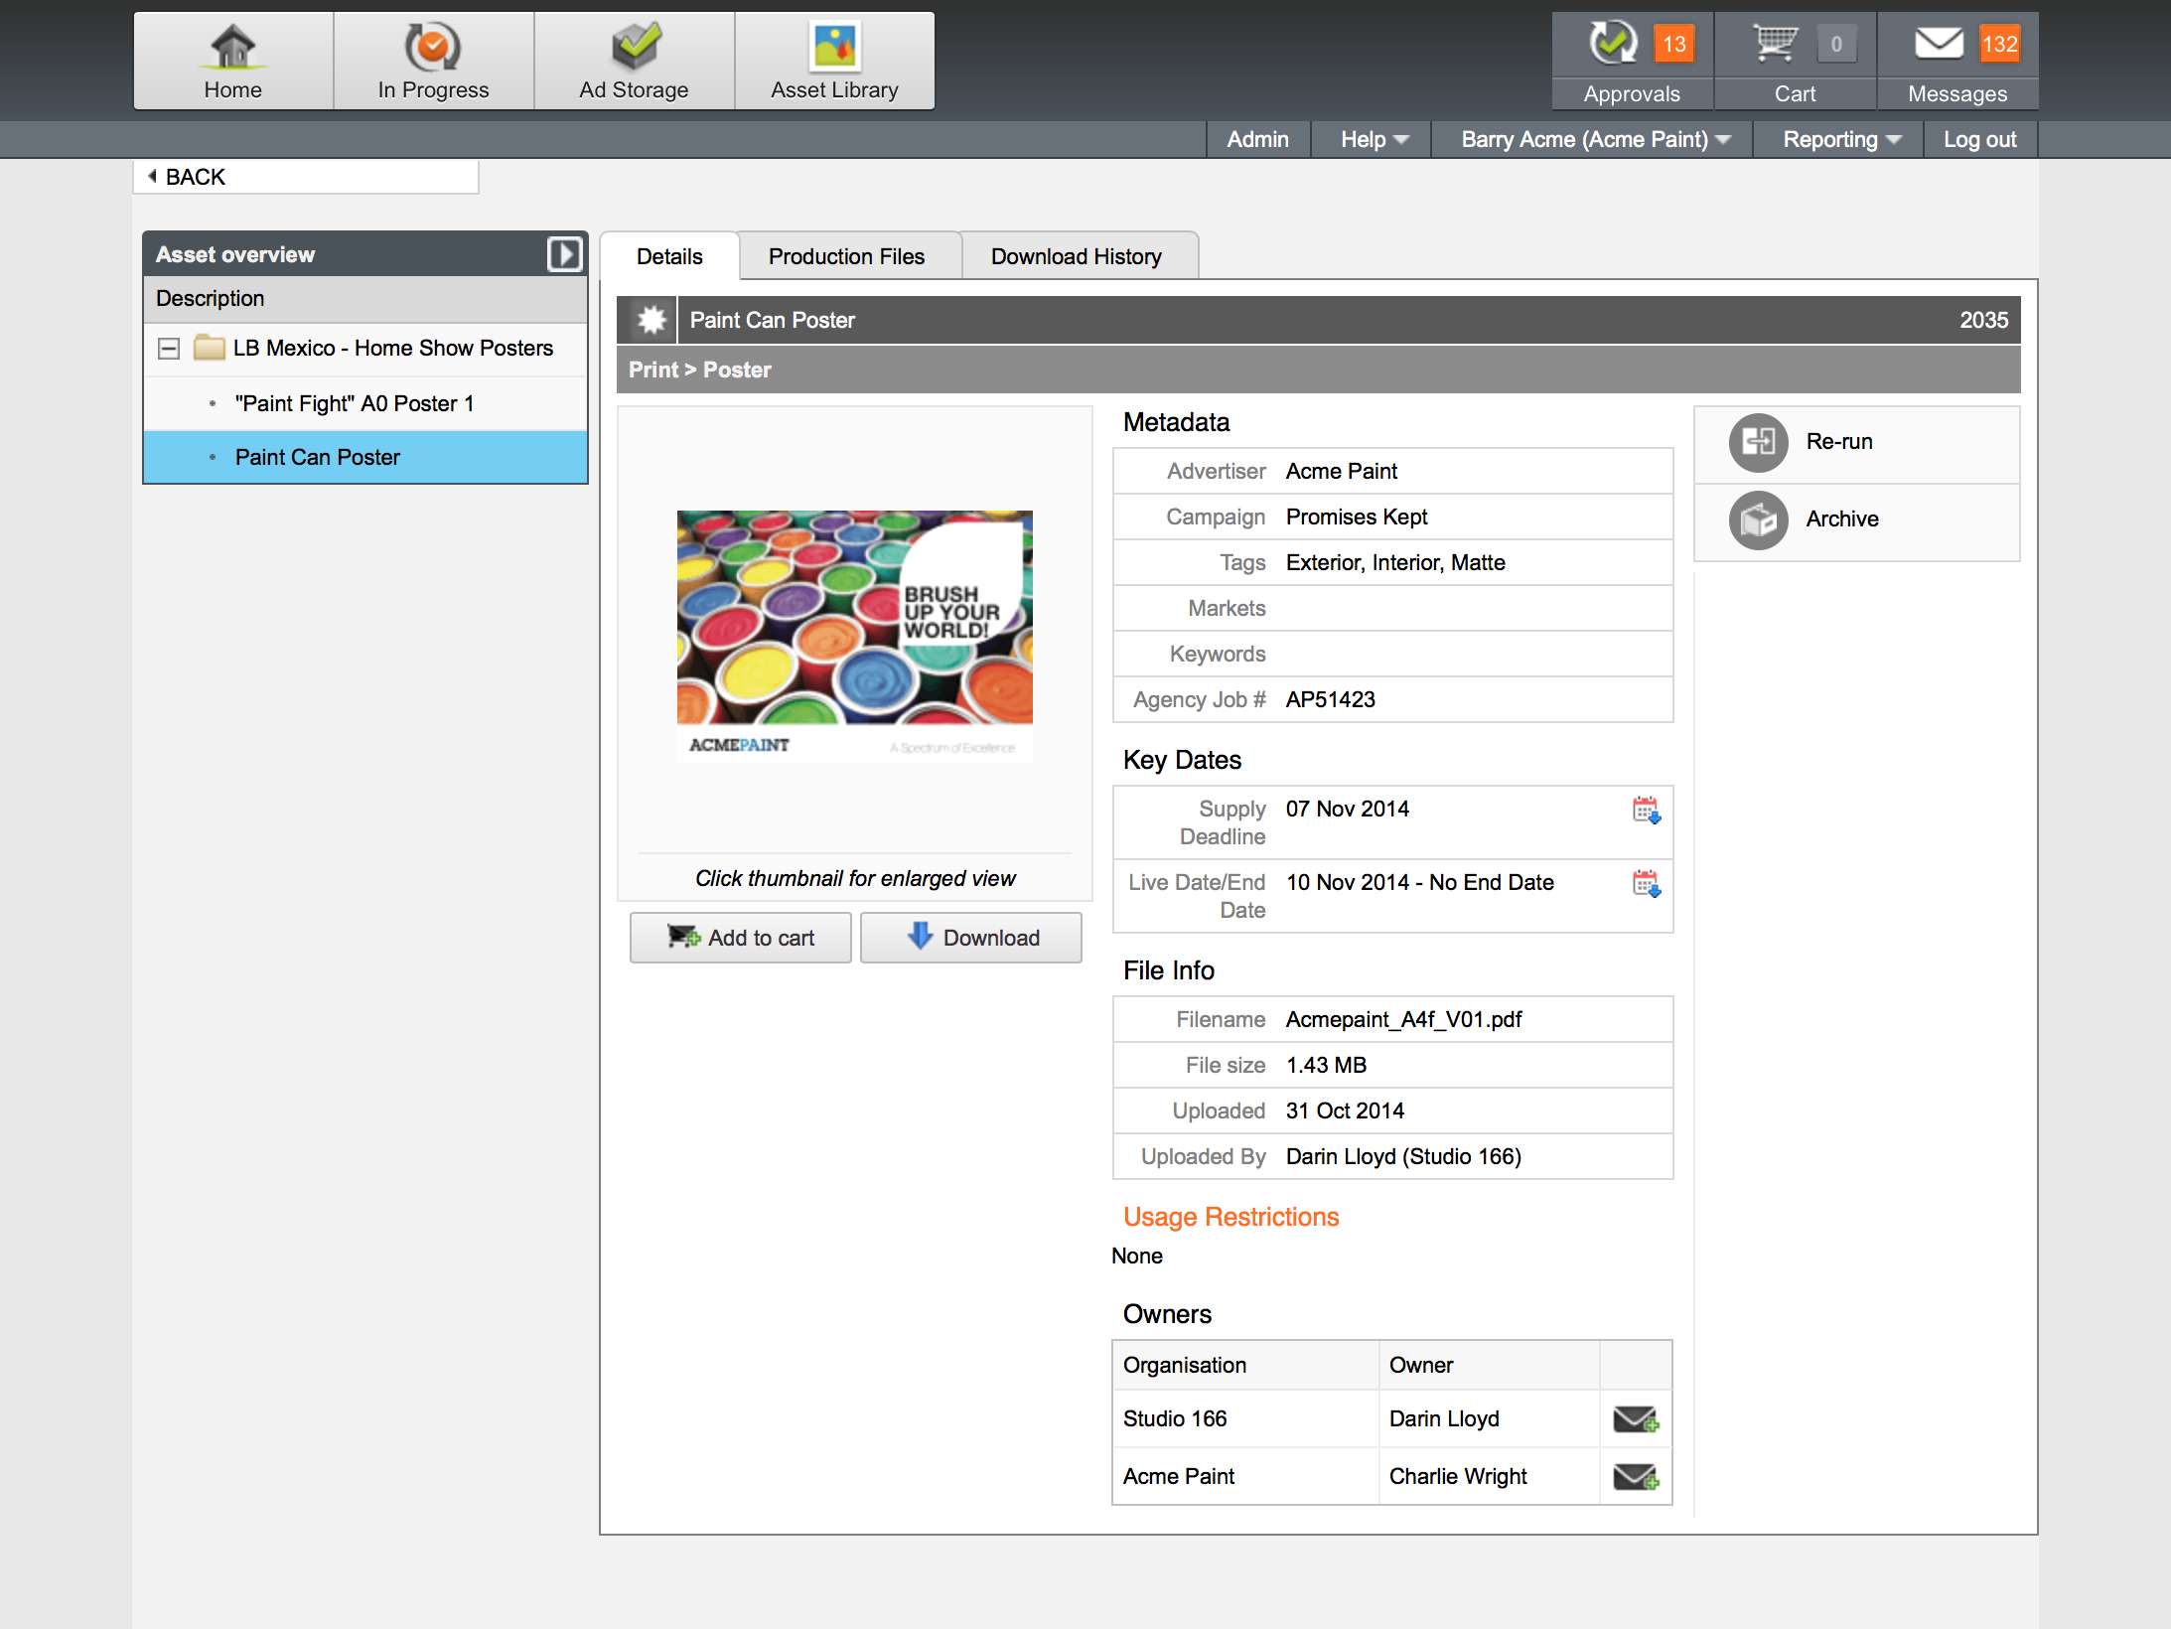The width and height of the screenshot is (2171, 1629).
Task: Enlarge the paint cans poster thumbnail
Action: pyautogui.click(x=855, y=637)
